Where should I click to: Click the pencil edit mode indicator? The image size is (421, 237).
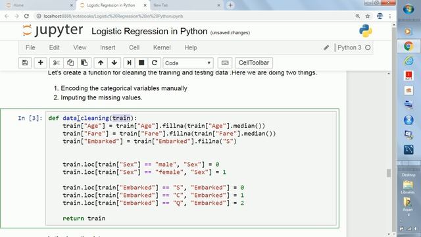326,47
